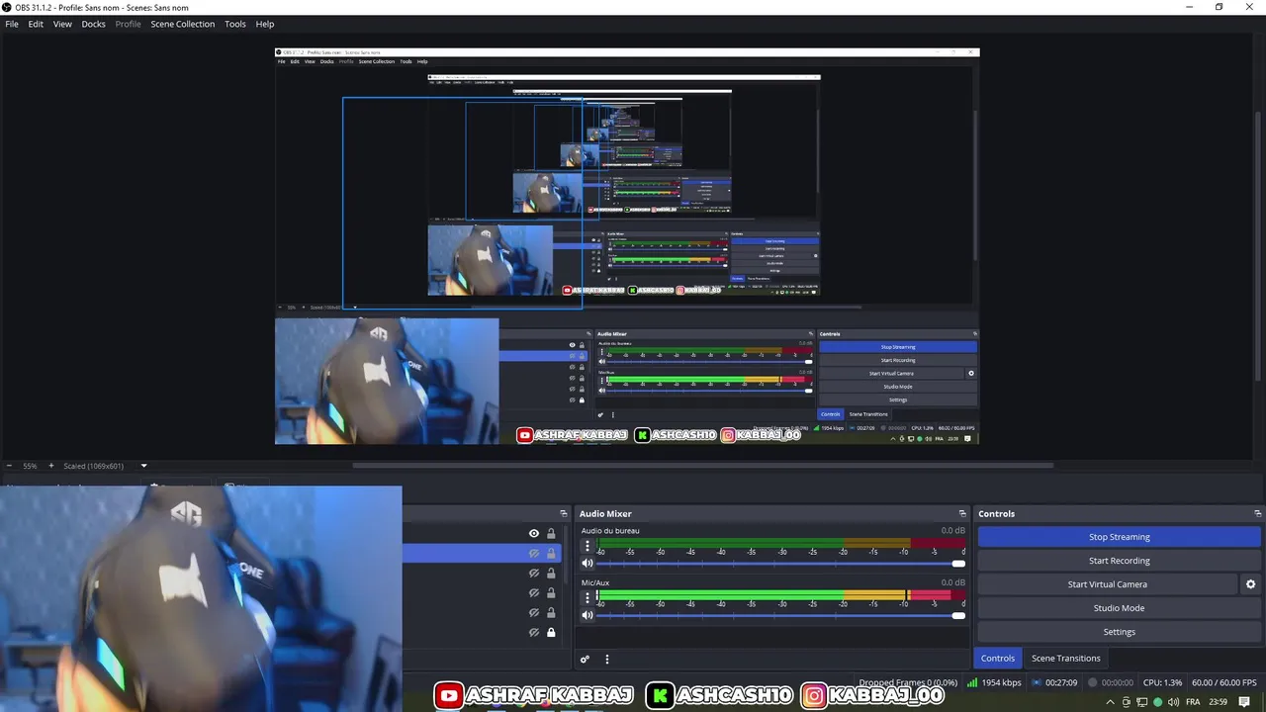Image resolution: width=1266 pixels, height=712 pixels.
Task: Float the Controls dock via its header icon
Action: coord(1258,513)
